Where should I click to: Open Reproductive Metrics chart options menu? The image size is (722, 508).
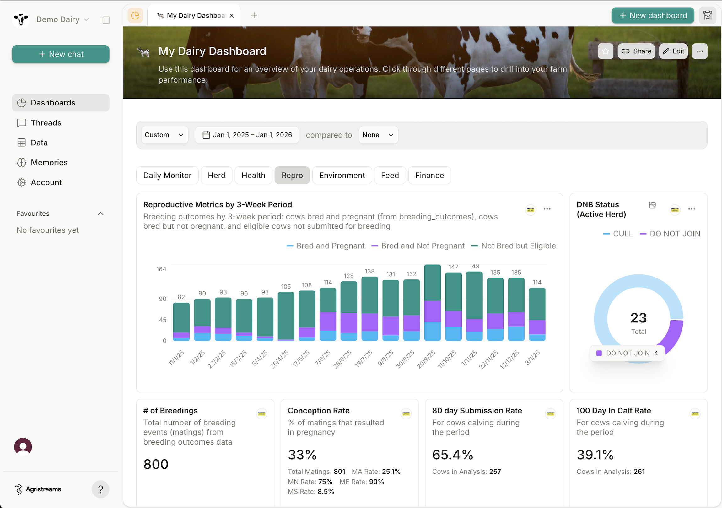click(547, 209)
